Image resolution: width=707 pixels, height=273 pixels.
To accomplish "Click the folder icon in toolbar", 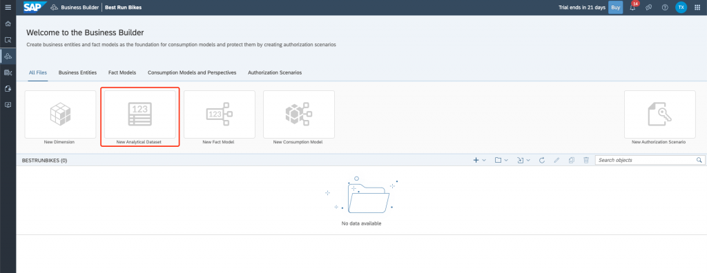I will [x=498, y=160].
